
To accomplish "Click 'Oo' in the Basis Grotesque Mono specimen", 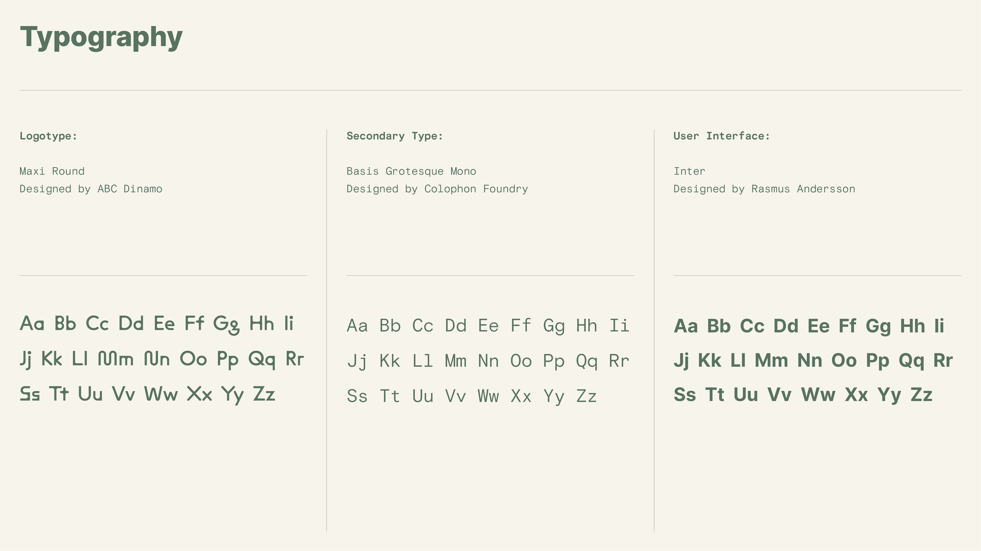I will click(521, 361).
